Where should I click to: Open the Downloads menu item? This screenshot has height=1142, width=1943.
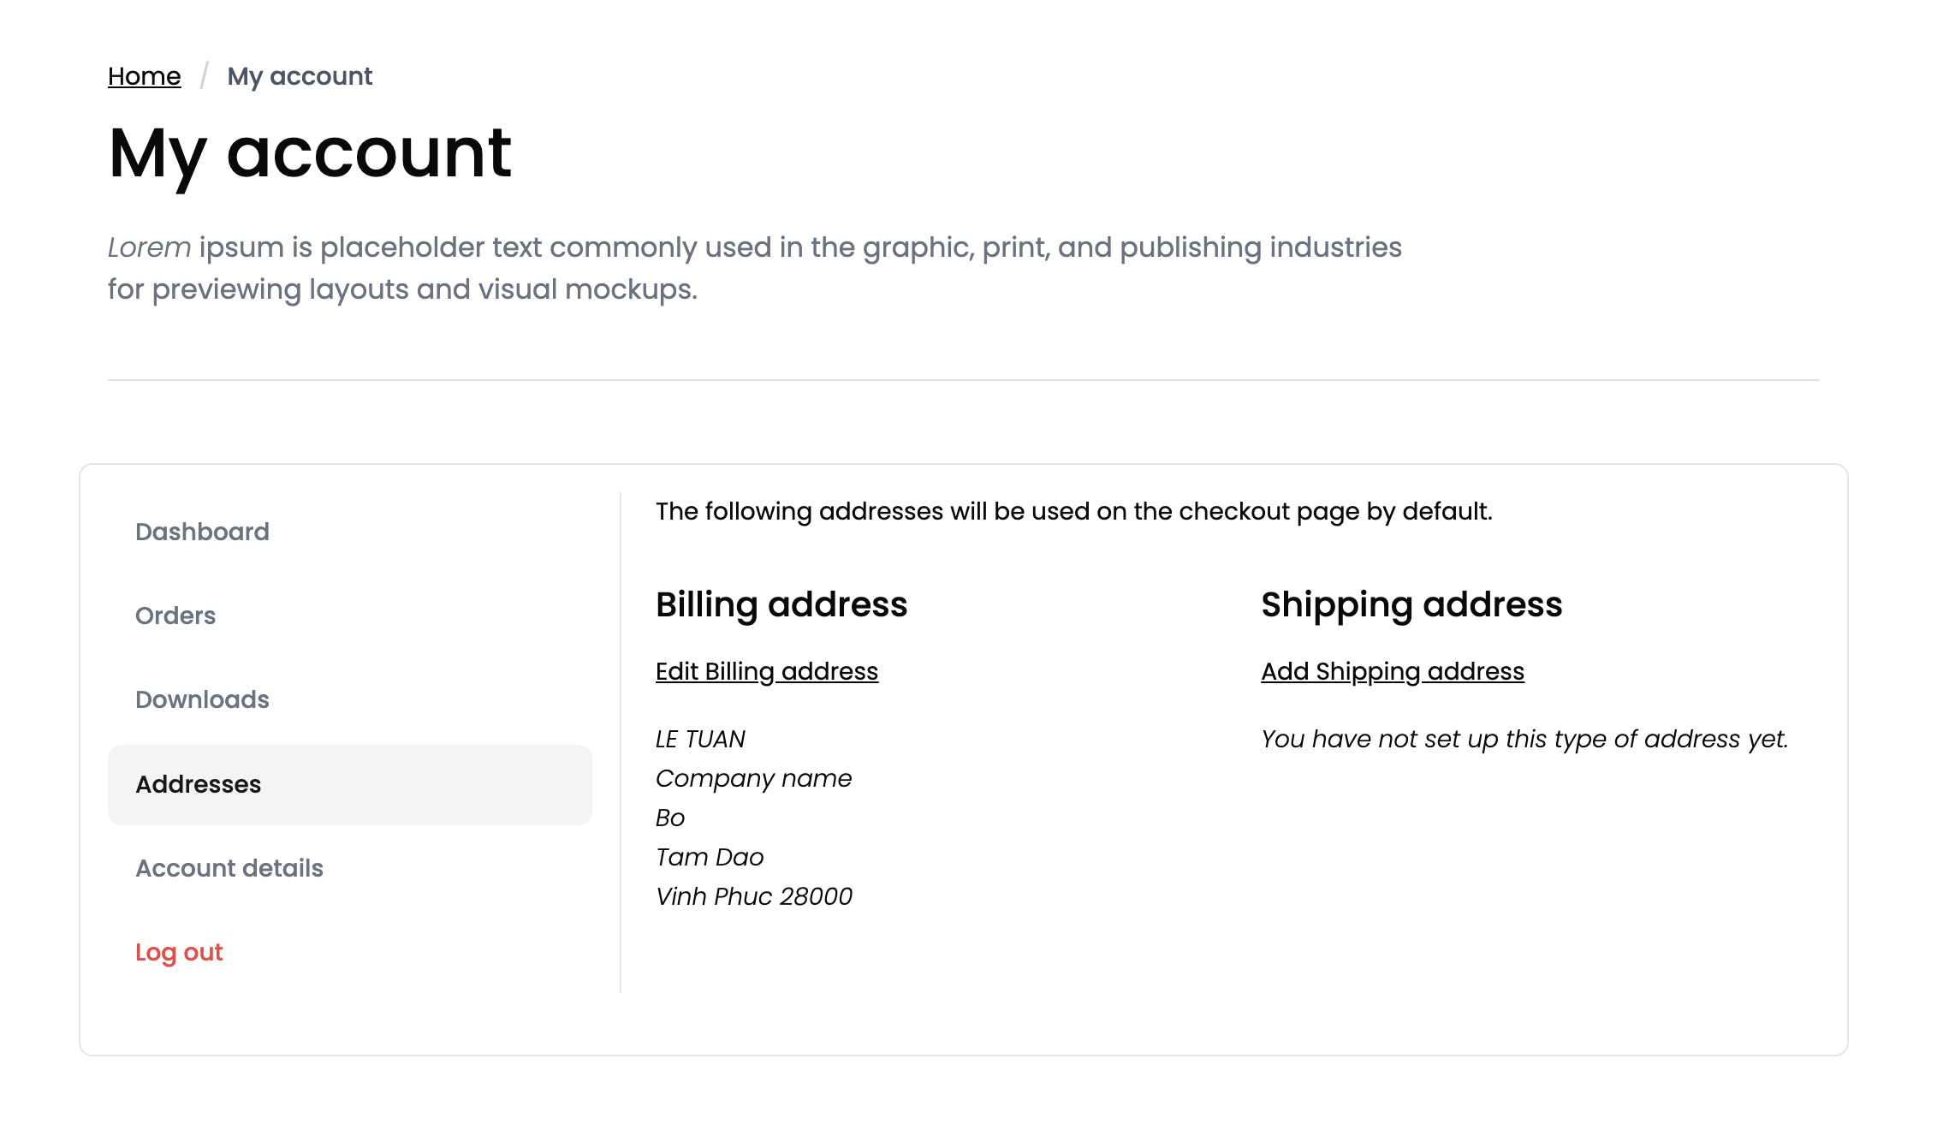point(202,699)
